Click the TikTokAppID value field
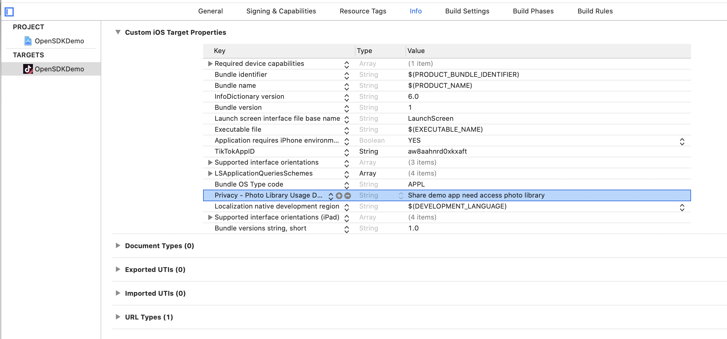This screenshot has width=727, height=339. click(x=437, y=152)
